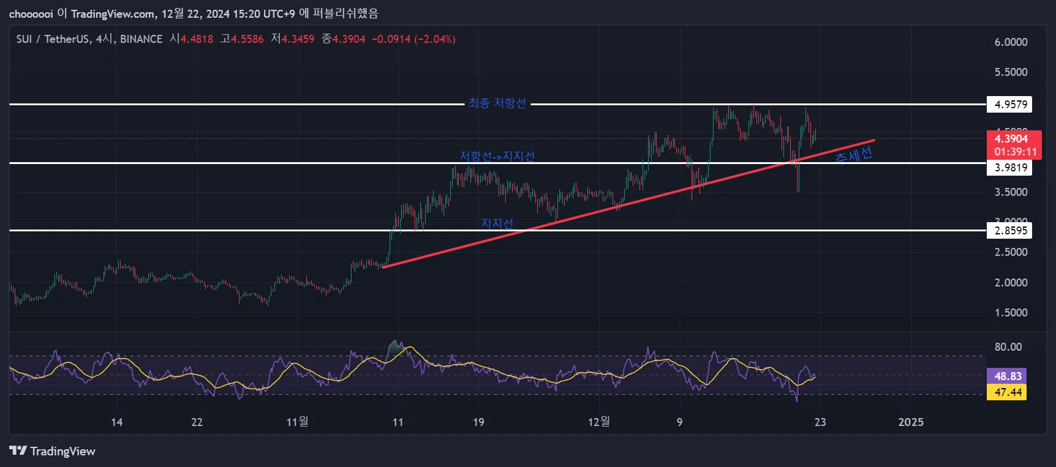1056x467 pixels.
Task: Click the low price value 4.3459
Action: click(x=298, y=39)
